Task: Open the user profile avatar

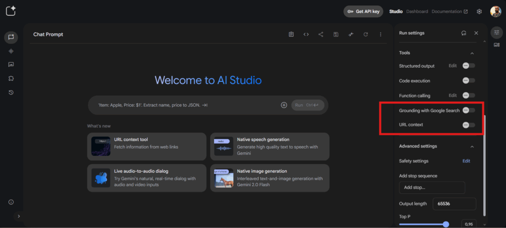Action: tap(496, 11)
